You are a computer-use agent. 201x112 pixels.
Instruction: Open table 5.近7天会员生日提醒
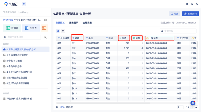pyautogui.click(x=25, y=78)
